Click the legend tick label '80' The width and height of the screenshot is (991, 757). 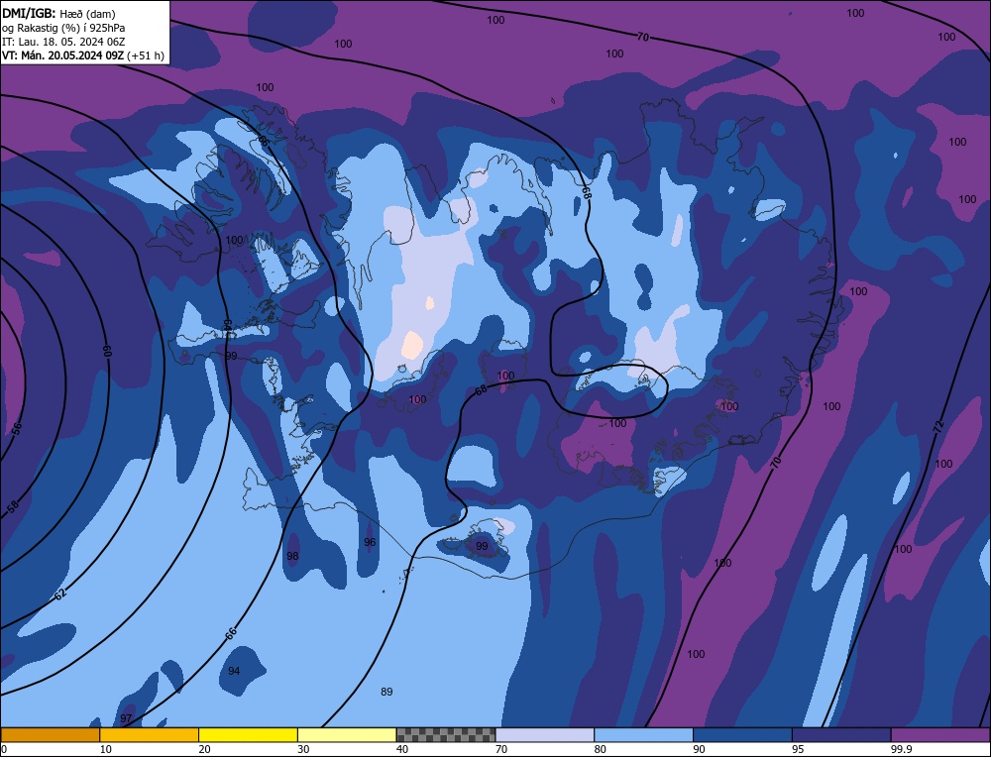600,749
